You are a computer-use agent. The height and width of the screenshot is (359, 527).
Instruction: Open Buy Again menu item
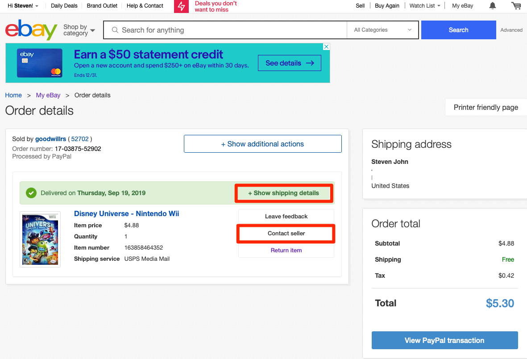click(387, 6)
